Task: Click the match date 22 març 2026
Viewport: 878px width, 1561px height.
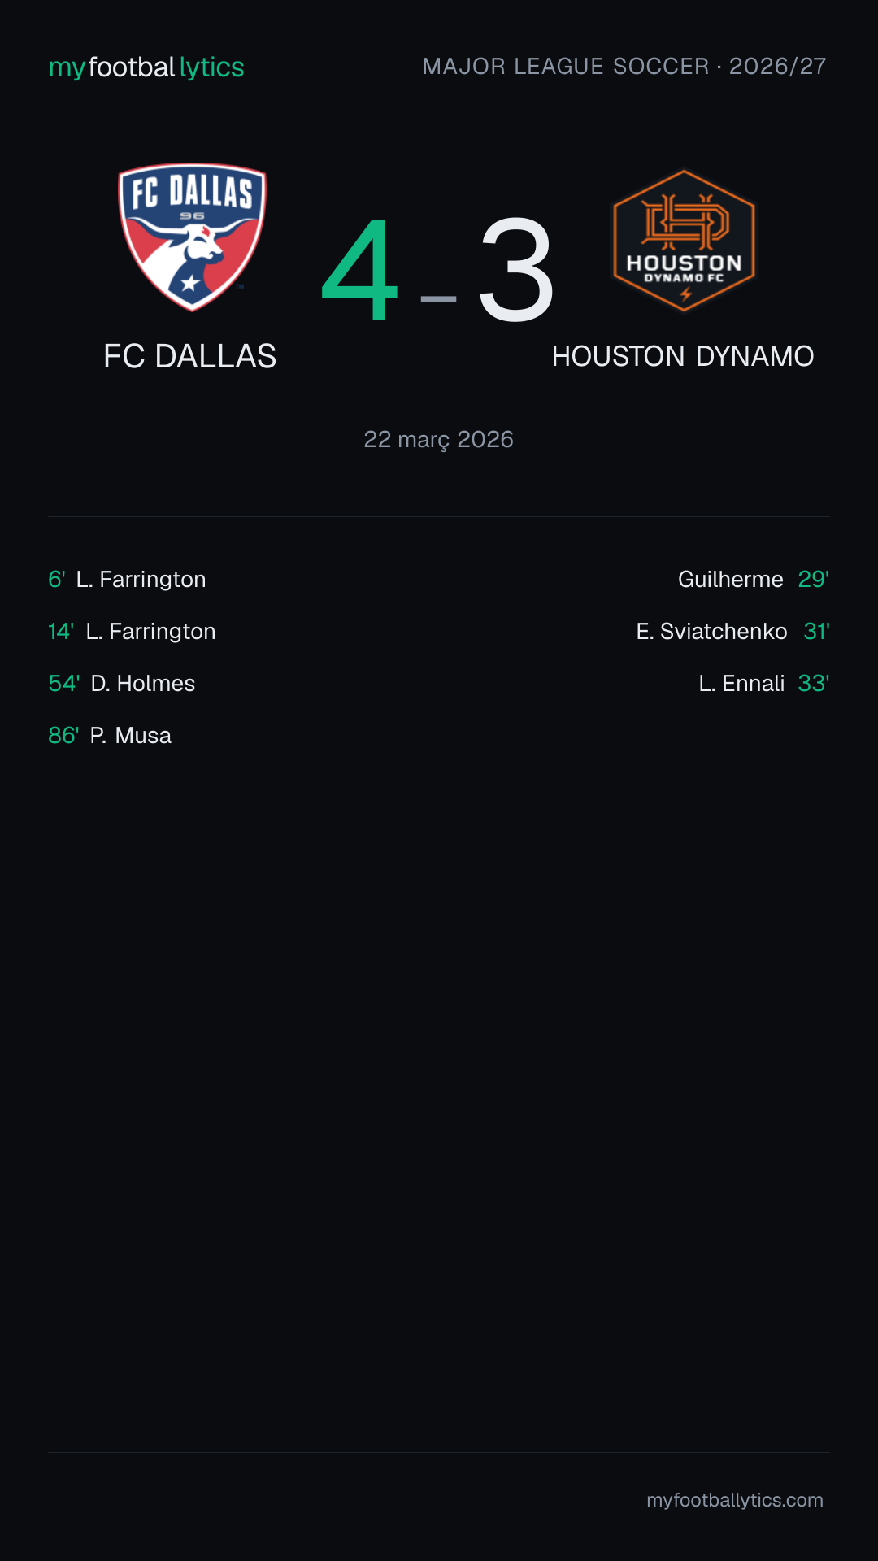Action: point(439,440)
